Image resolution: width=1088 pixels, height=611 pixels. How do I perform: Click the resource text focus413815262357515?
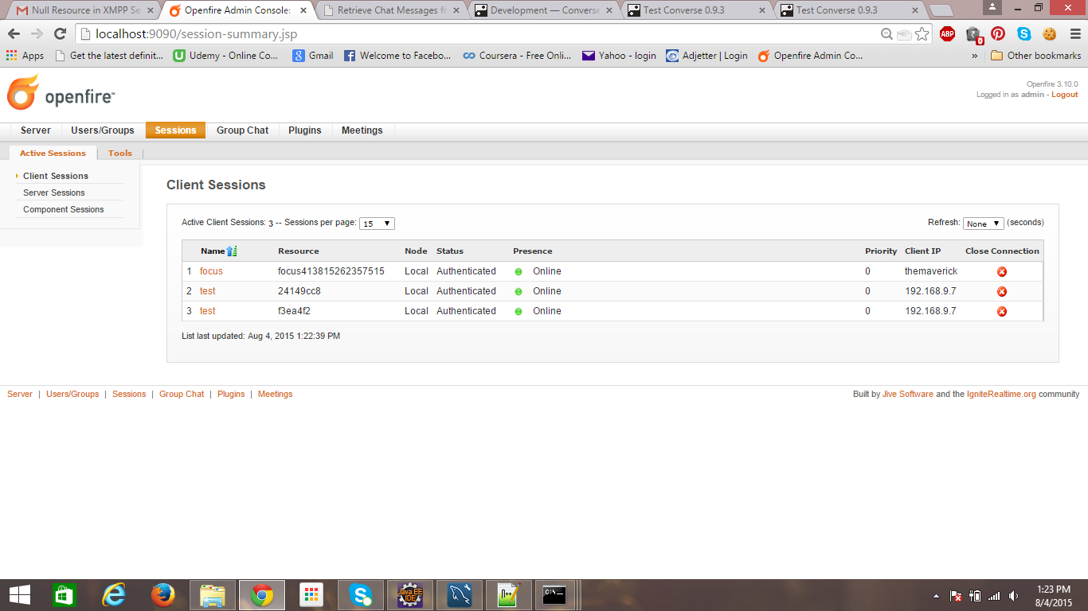click(x=331, y=271)
